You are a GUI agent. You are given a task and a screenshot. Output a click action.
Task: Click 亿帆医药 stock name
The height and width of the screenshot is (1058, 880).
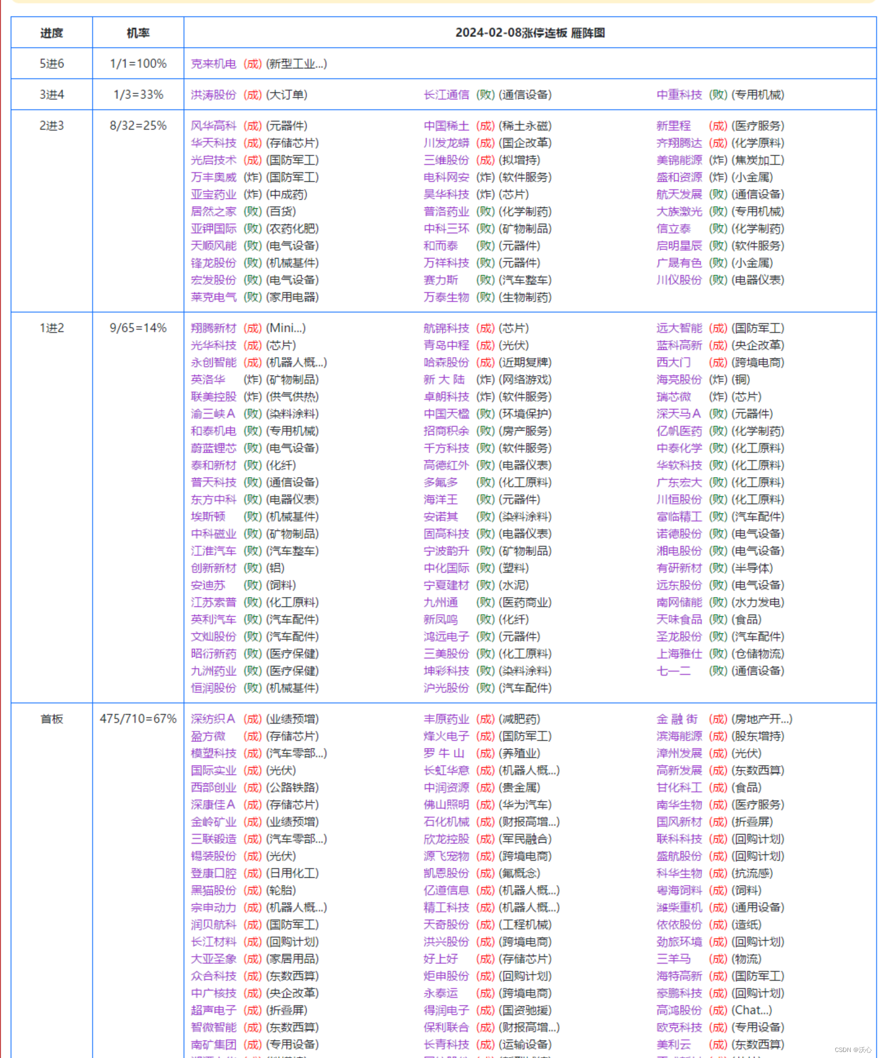(x=679, y=431)
